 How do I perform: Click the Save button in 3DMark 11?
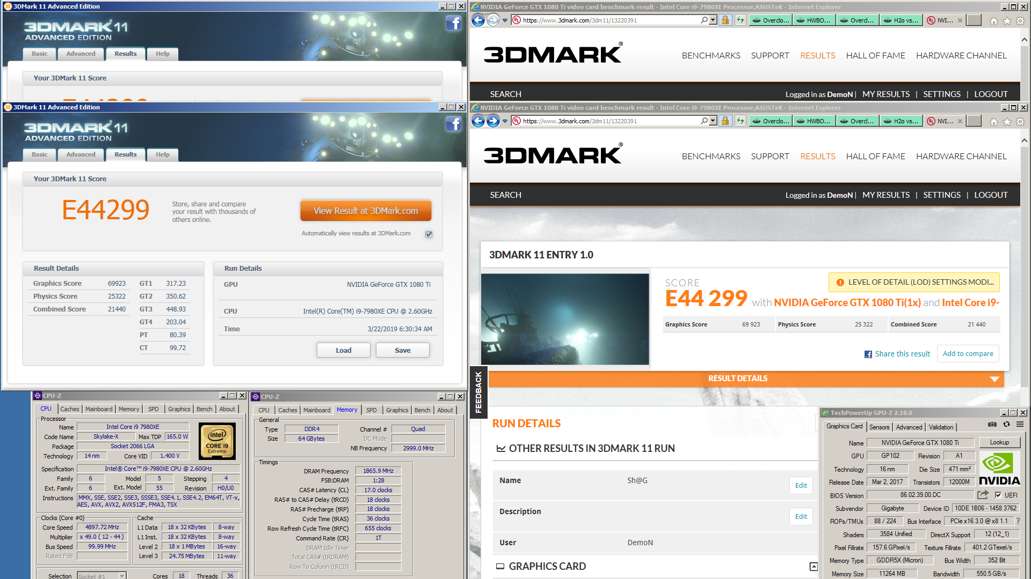403,350
